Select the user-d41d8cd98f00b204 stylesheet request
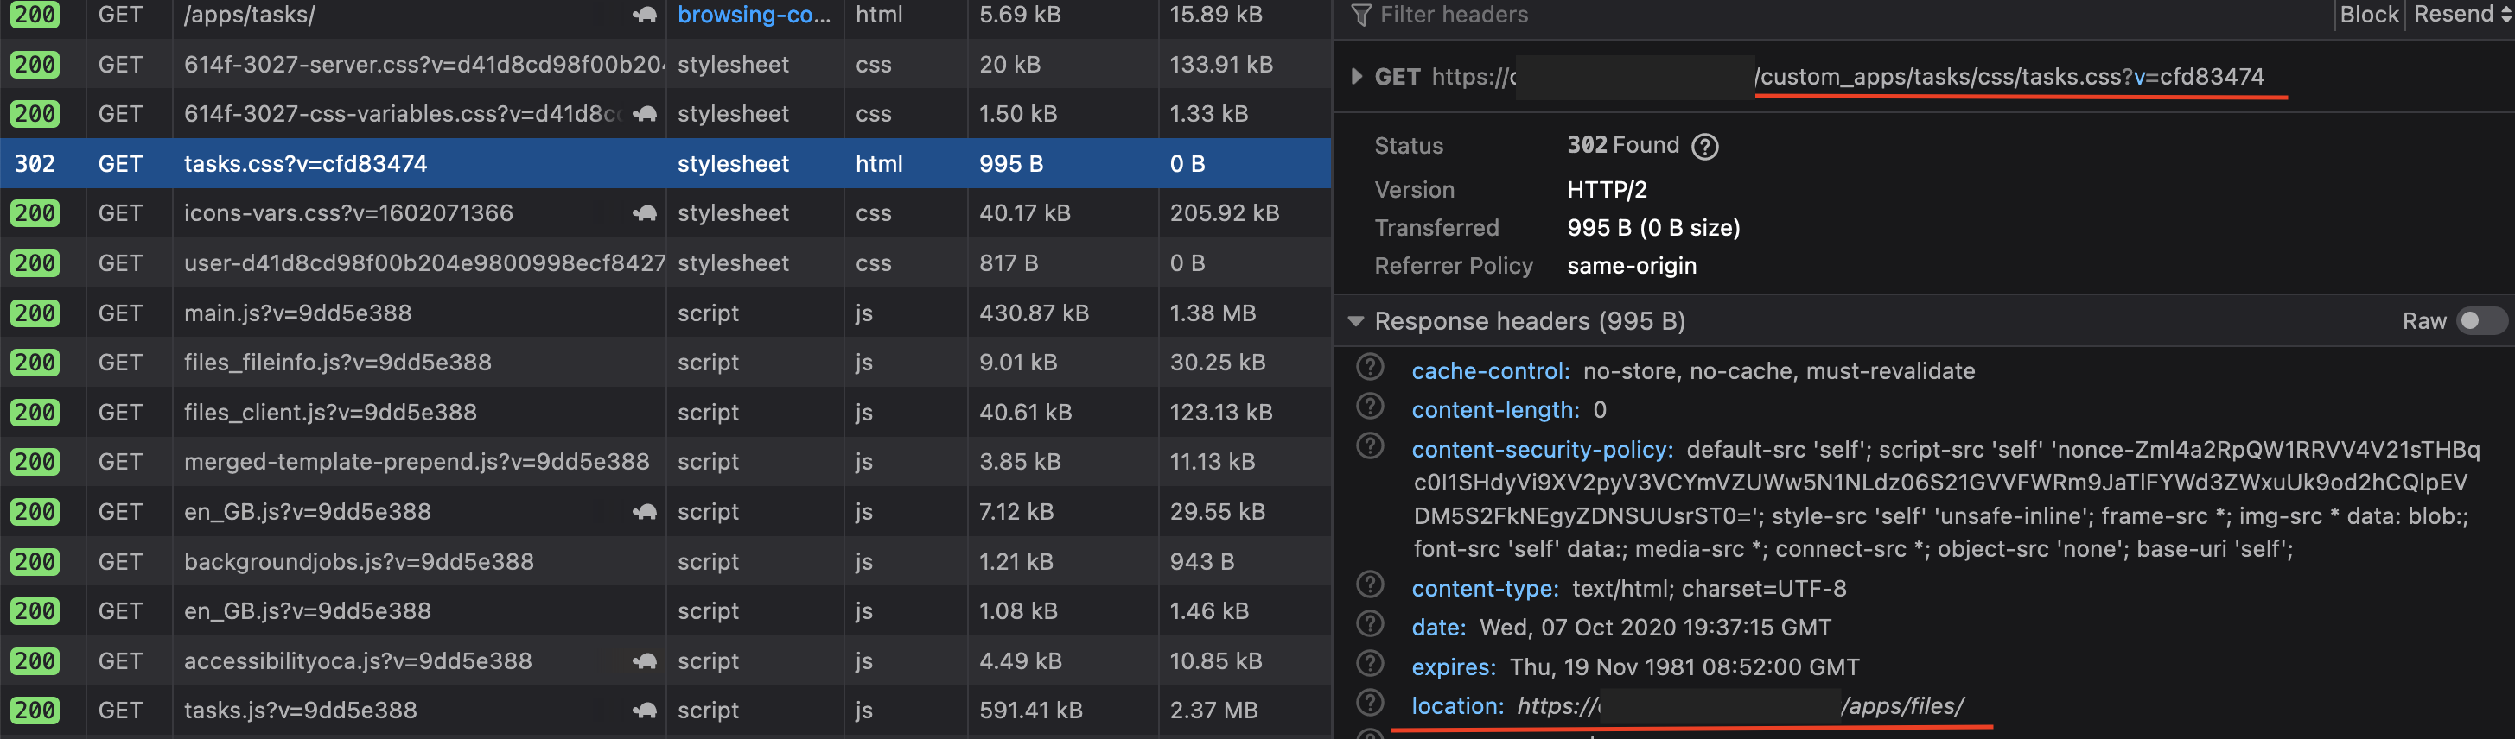The width and height of the screenshot is (2515, 739). click(x=665, y=263)
